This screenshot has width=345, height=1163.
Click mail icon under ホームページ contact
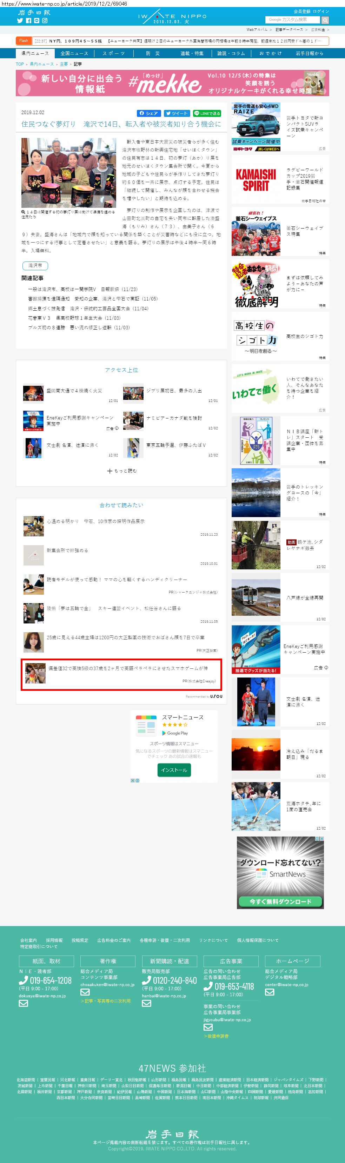[270, 992]
